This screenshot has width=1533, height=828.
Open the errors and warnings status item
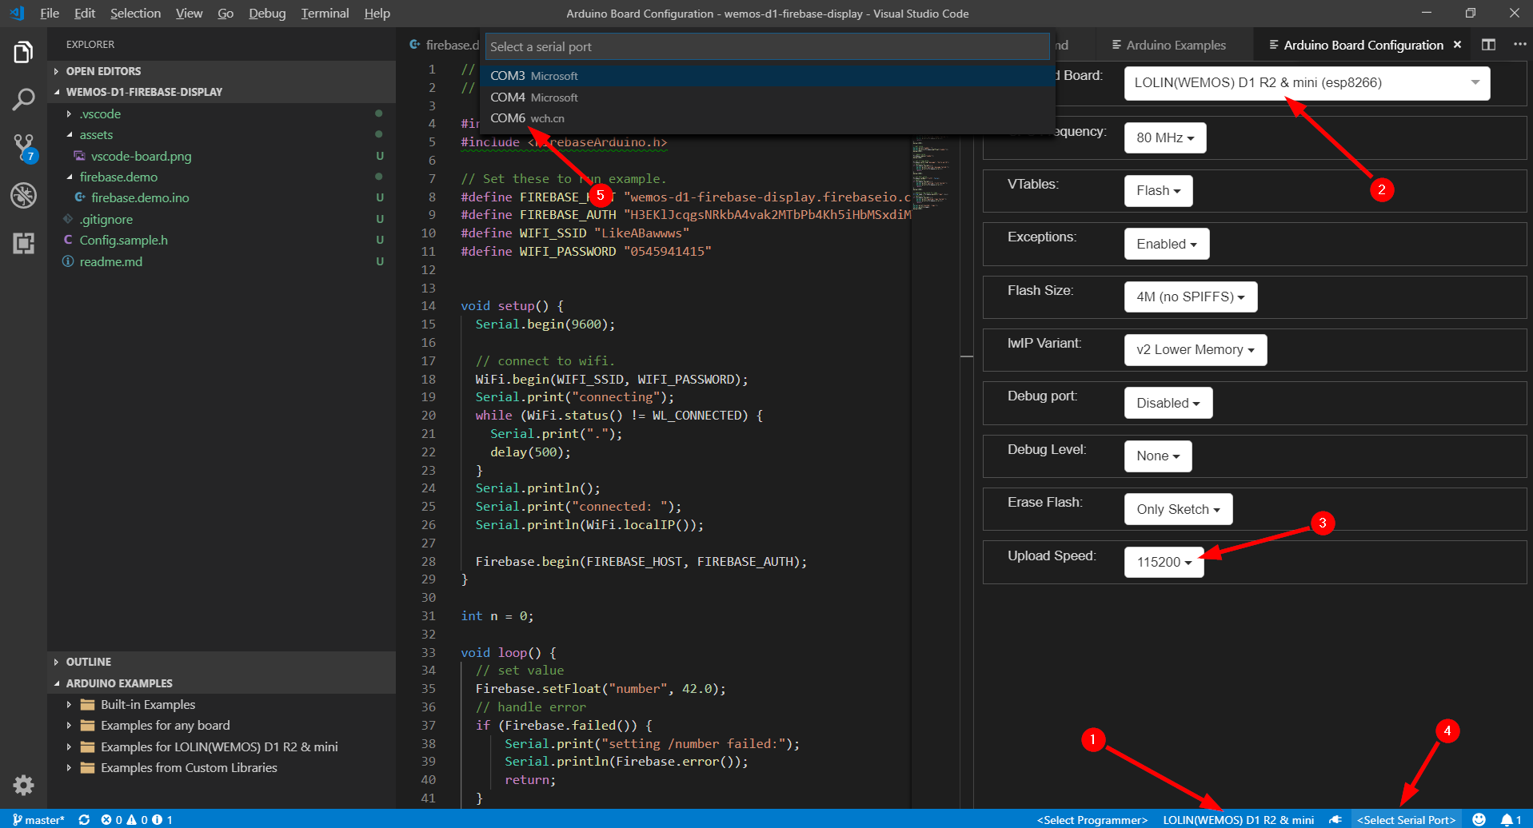click(136, 819)
